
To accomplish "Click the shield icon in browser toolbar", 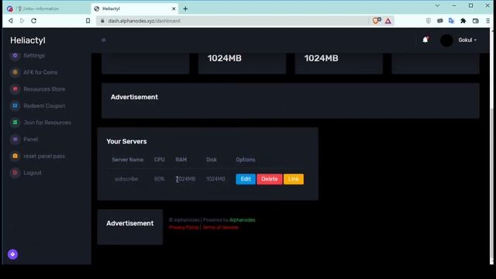I will coord(429,21).
